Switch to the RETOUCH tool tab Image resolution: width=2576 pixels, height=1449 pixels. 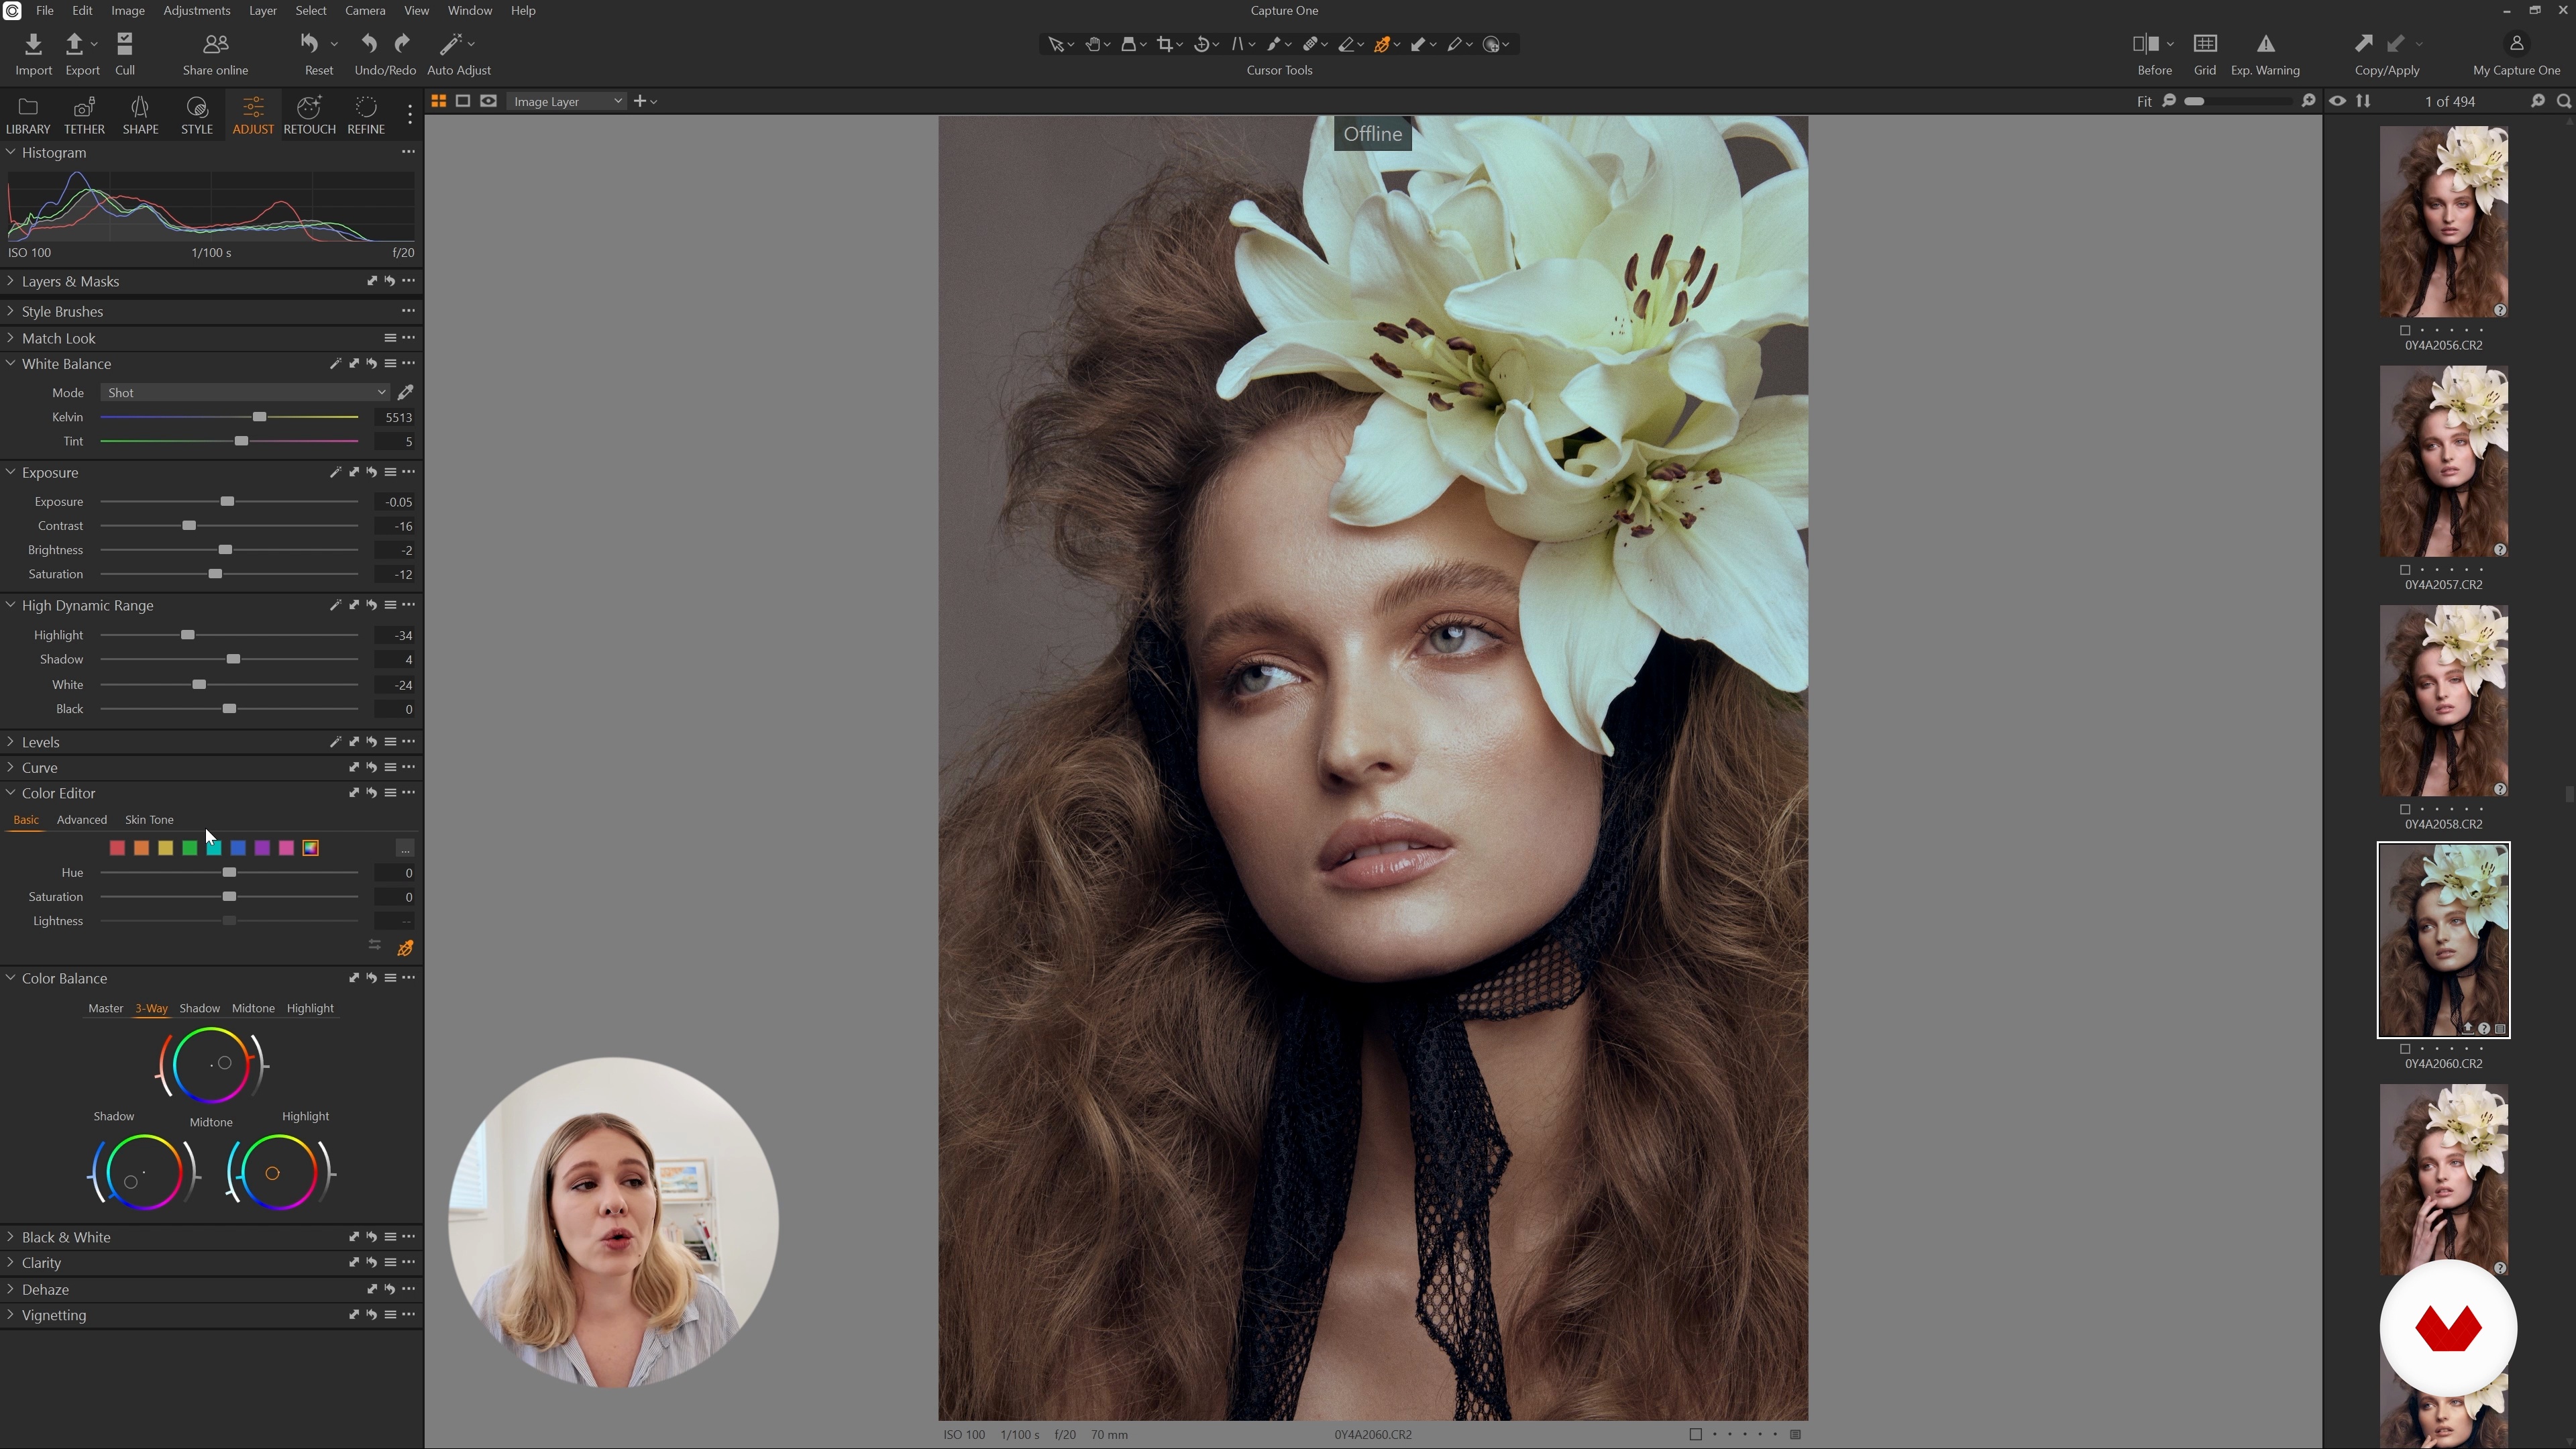[309, 115]
